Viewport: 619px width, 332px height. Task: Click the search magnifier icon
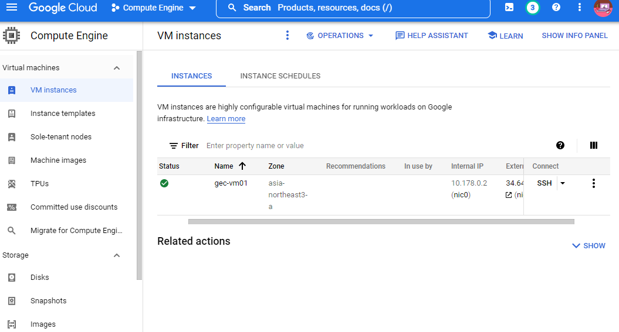click(232, 8)
